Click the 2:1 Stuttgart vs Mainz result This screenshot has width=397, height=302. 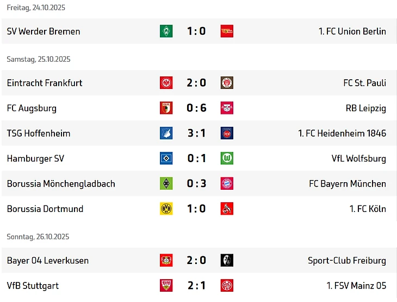196,286
